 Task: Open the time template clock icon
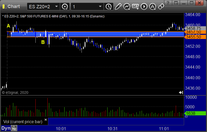[x=109, y=6]
